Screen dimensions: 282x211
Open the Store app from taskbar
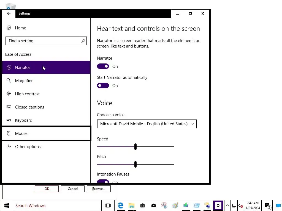tap(142, 206)
